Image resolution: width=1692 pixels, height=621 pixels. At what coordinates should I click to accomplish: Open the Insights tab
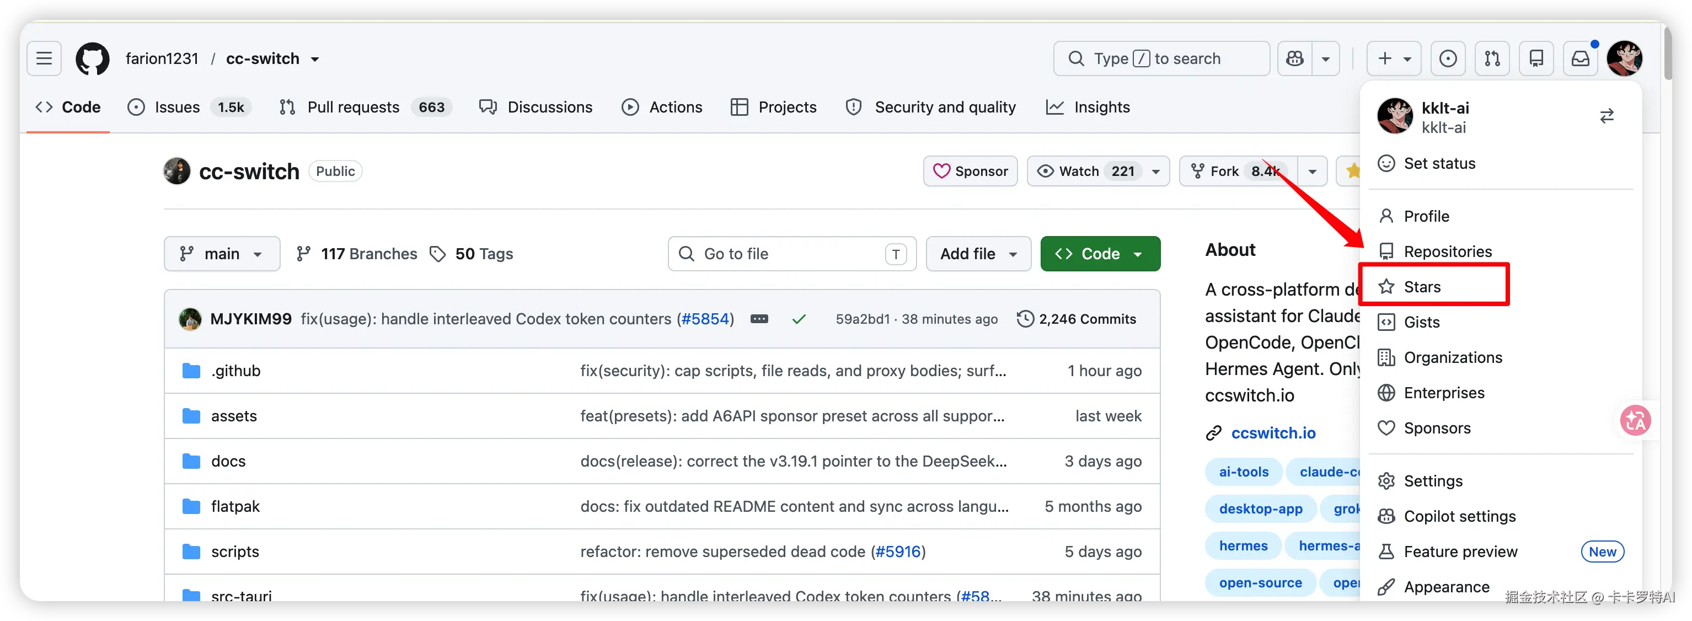pos(1088,107)
